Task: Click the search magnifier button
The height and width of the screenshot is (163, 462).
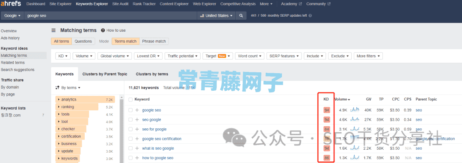Action: point(241,16)
